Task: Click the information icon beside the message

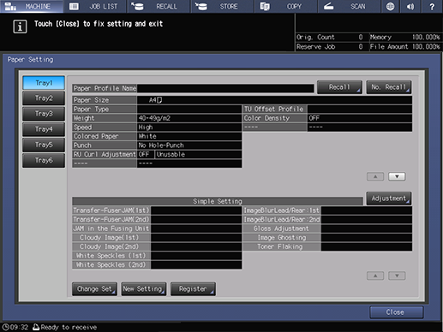Action: click(x=20, y=27)
